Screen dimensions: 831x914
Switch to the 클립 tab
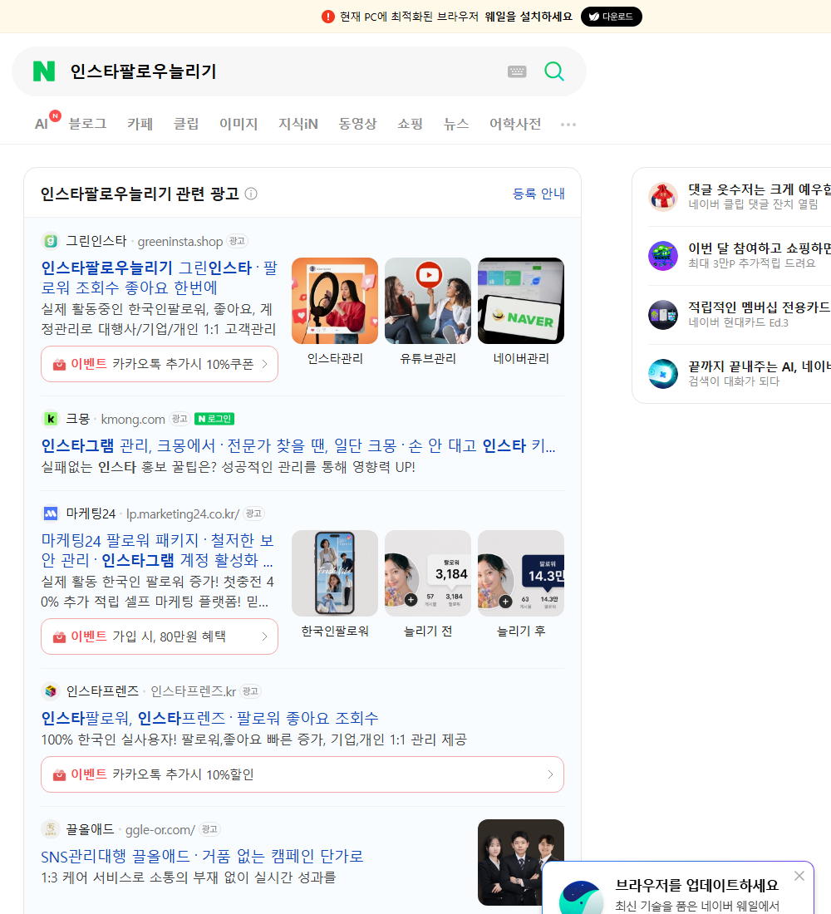tap(186, 124)
